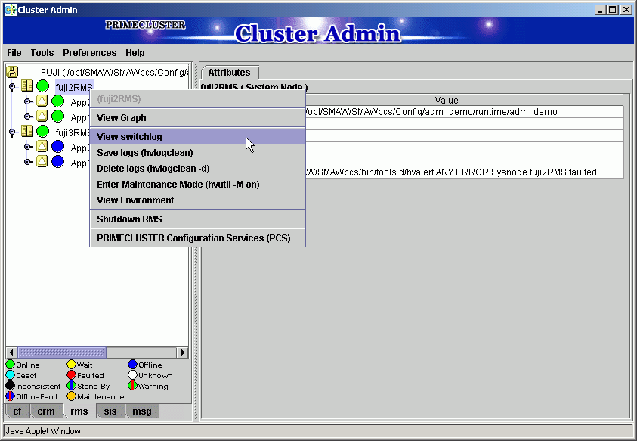The height and width of the screenshot is (441, 637).
Task: Open the Help menu
Action: 135,53
